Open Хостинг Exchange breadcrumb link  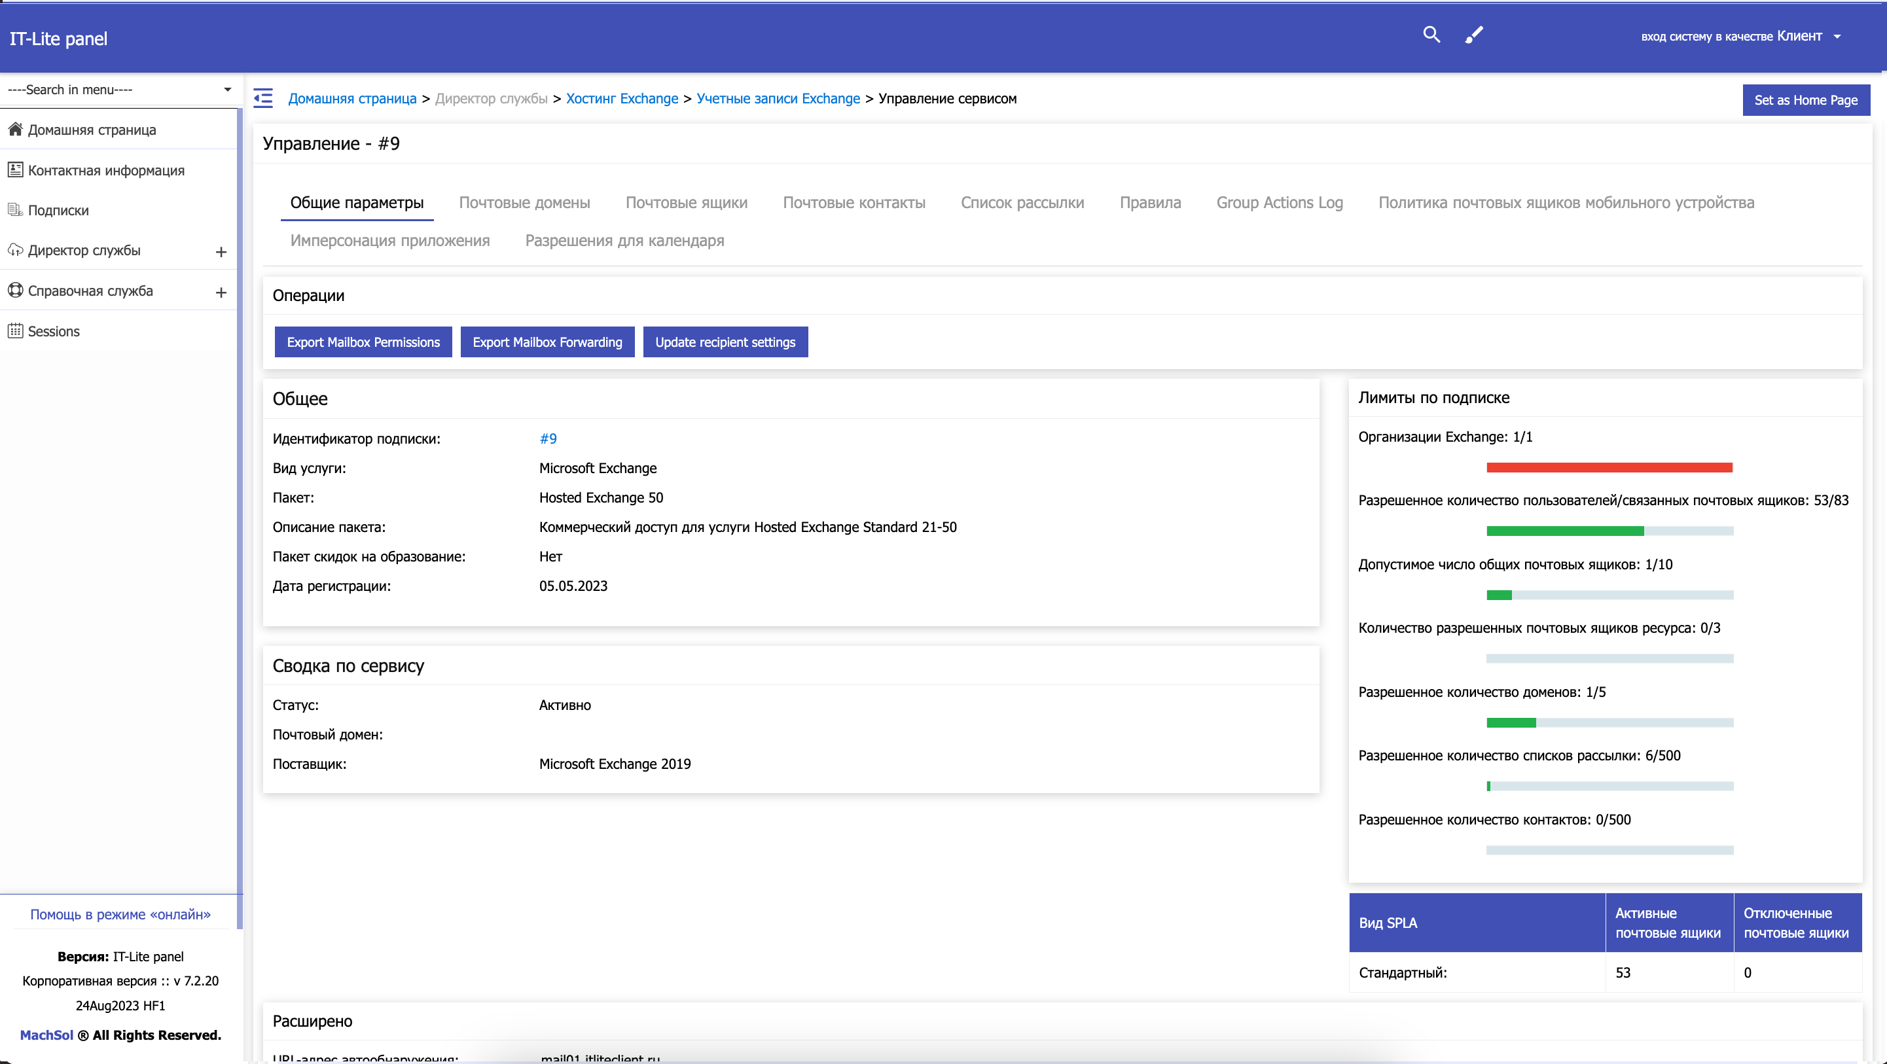point(622,98)
